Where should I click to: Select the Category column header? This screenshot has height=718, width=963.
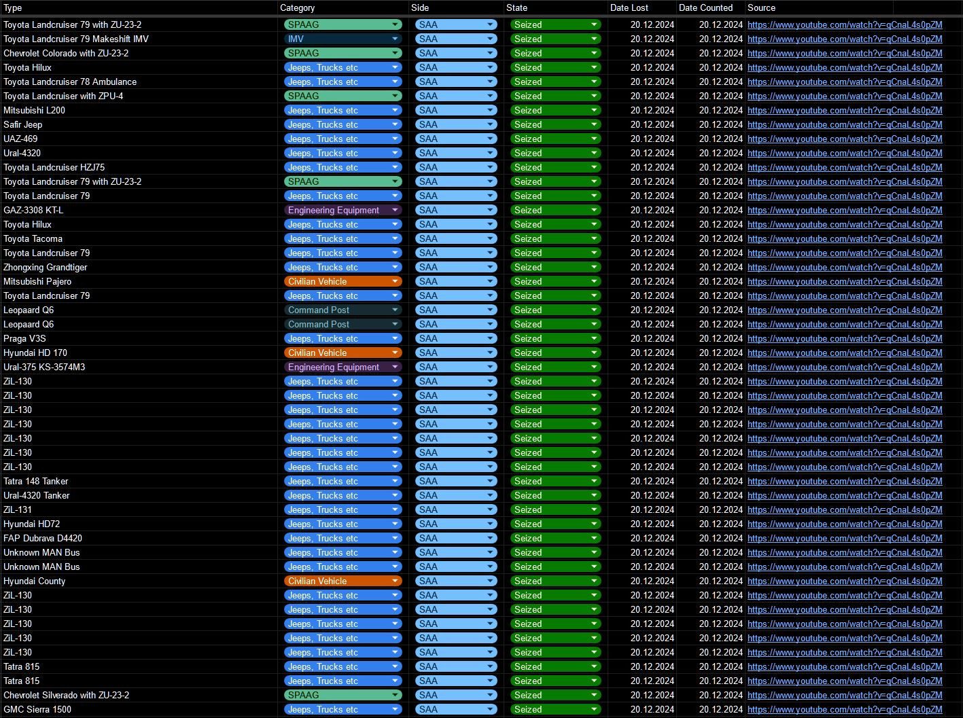click(343, 7)
